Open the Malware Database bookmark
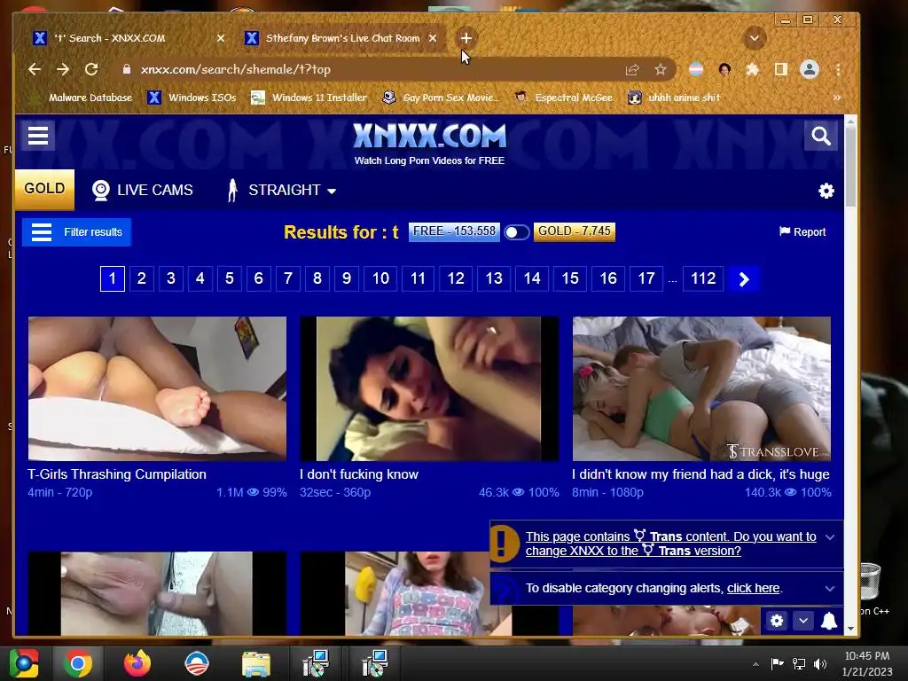This screenshot has height=681, width=908. 81,98
